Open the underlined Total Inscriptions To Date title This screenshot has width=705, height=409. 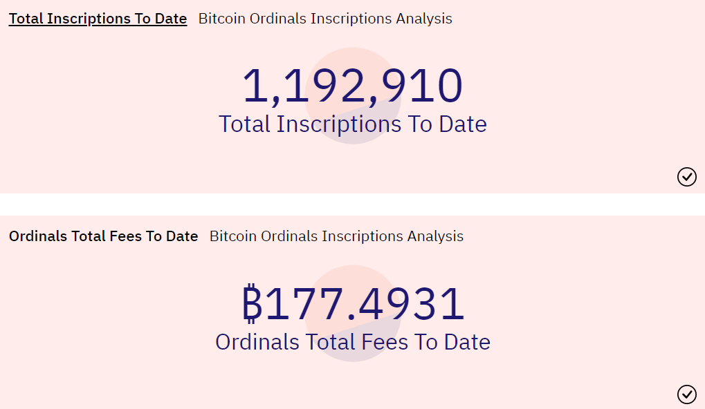coord(98,19)
